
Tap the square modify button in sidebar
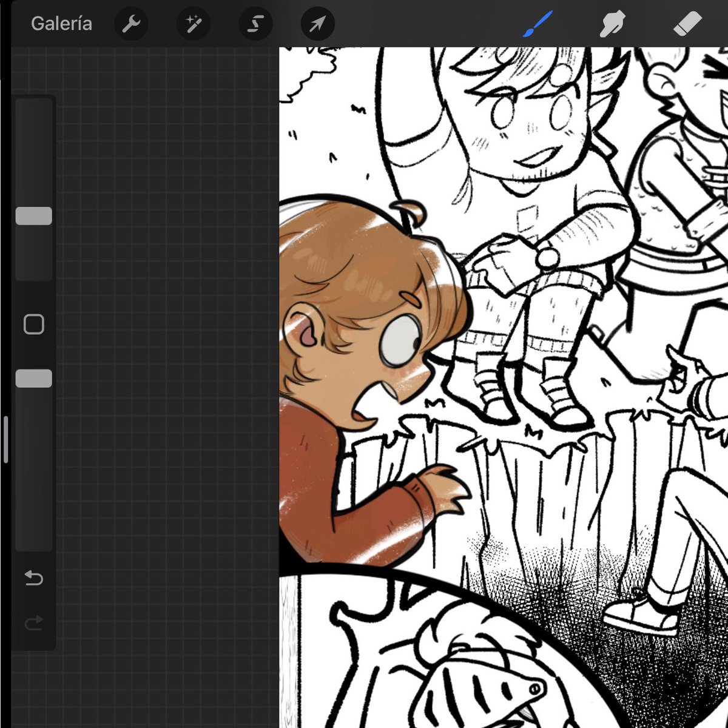[x=33, y=325]
